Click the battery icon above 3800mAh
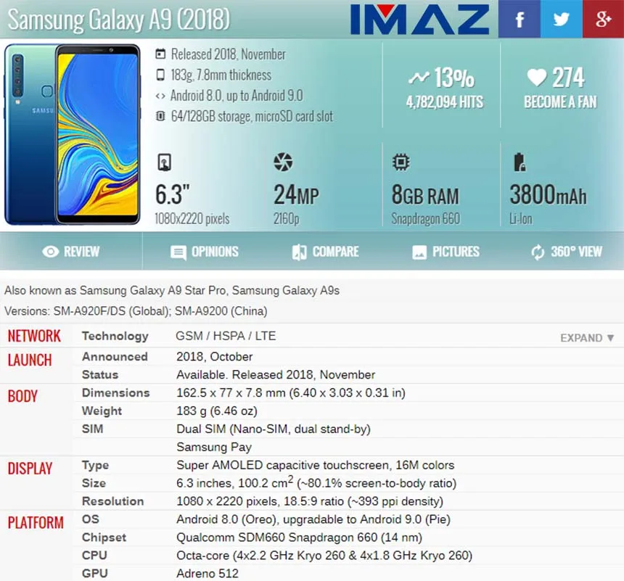 pyautogui.click(x=520, y=162)
